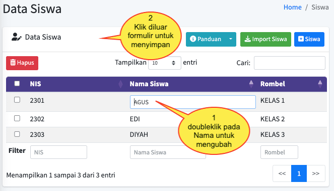Click the KELAS 3 cell
The height and width of the screenshot is (191, 334).
coord(273,135)
